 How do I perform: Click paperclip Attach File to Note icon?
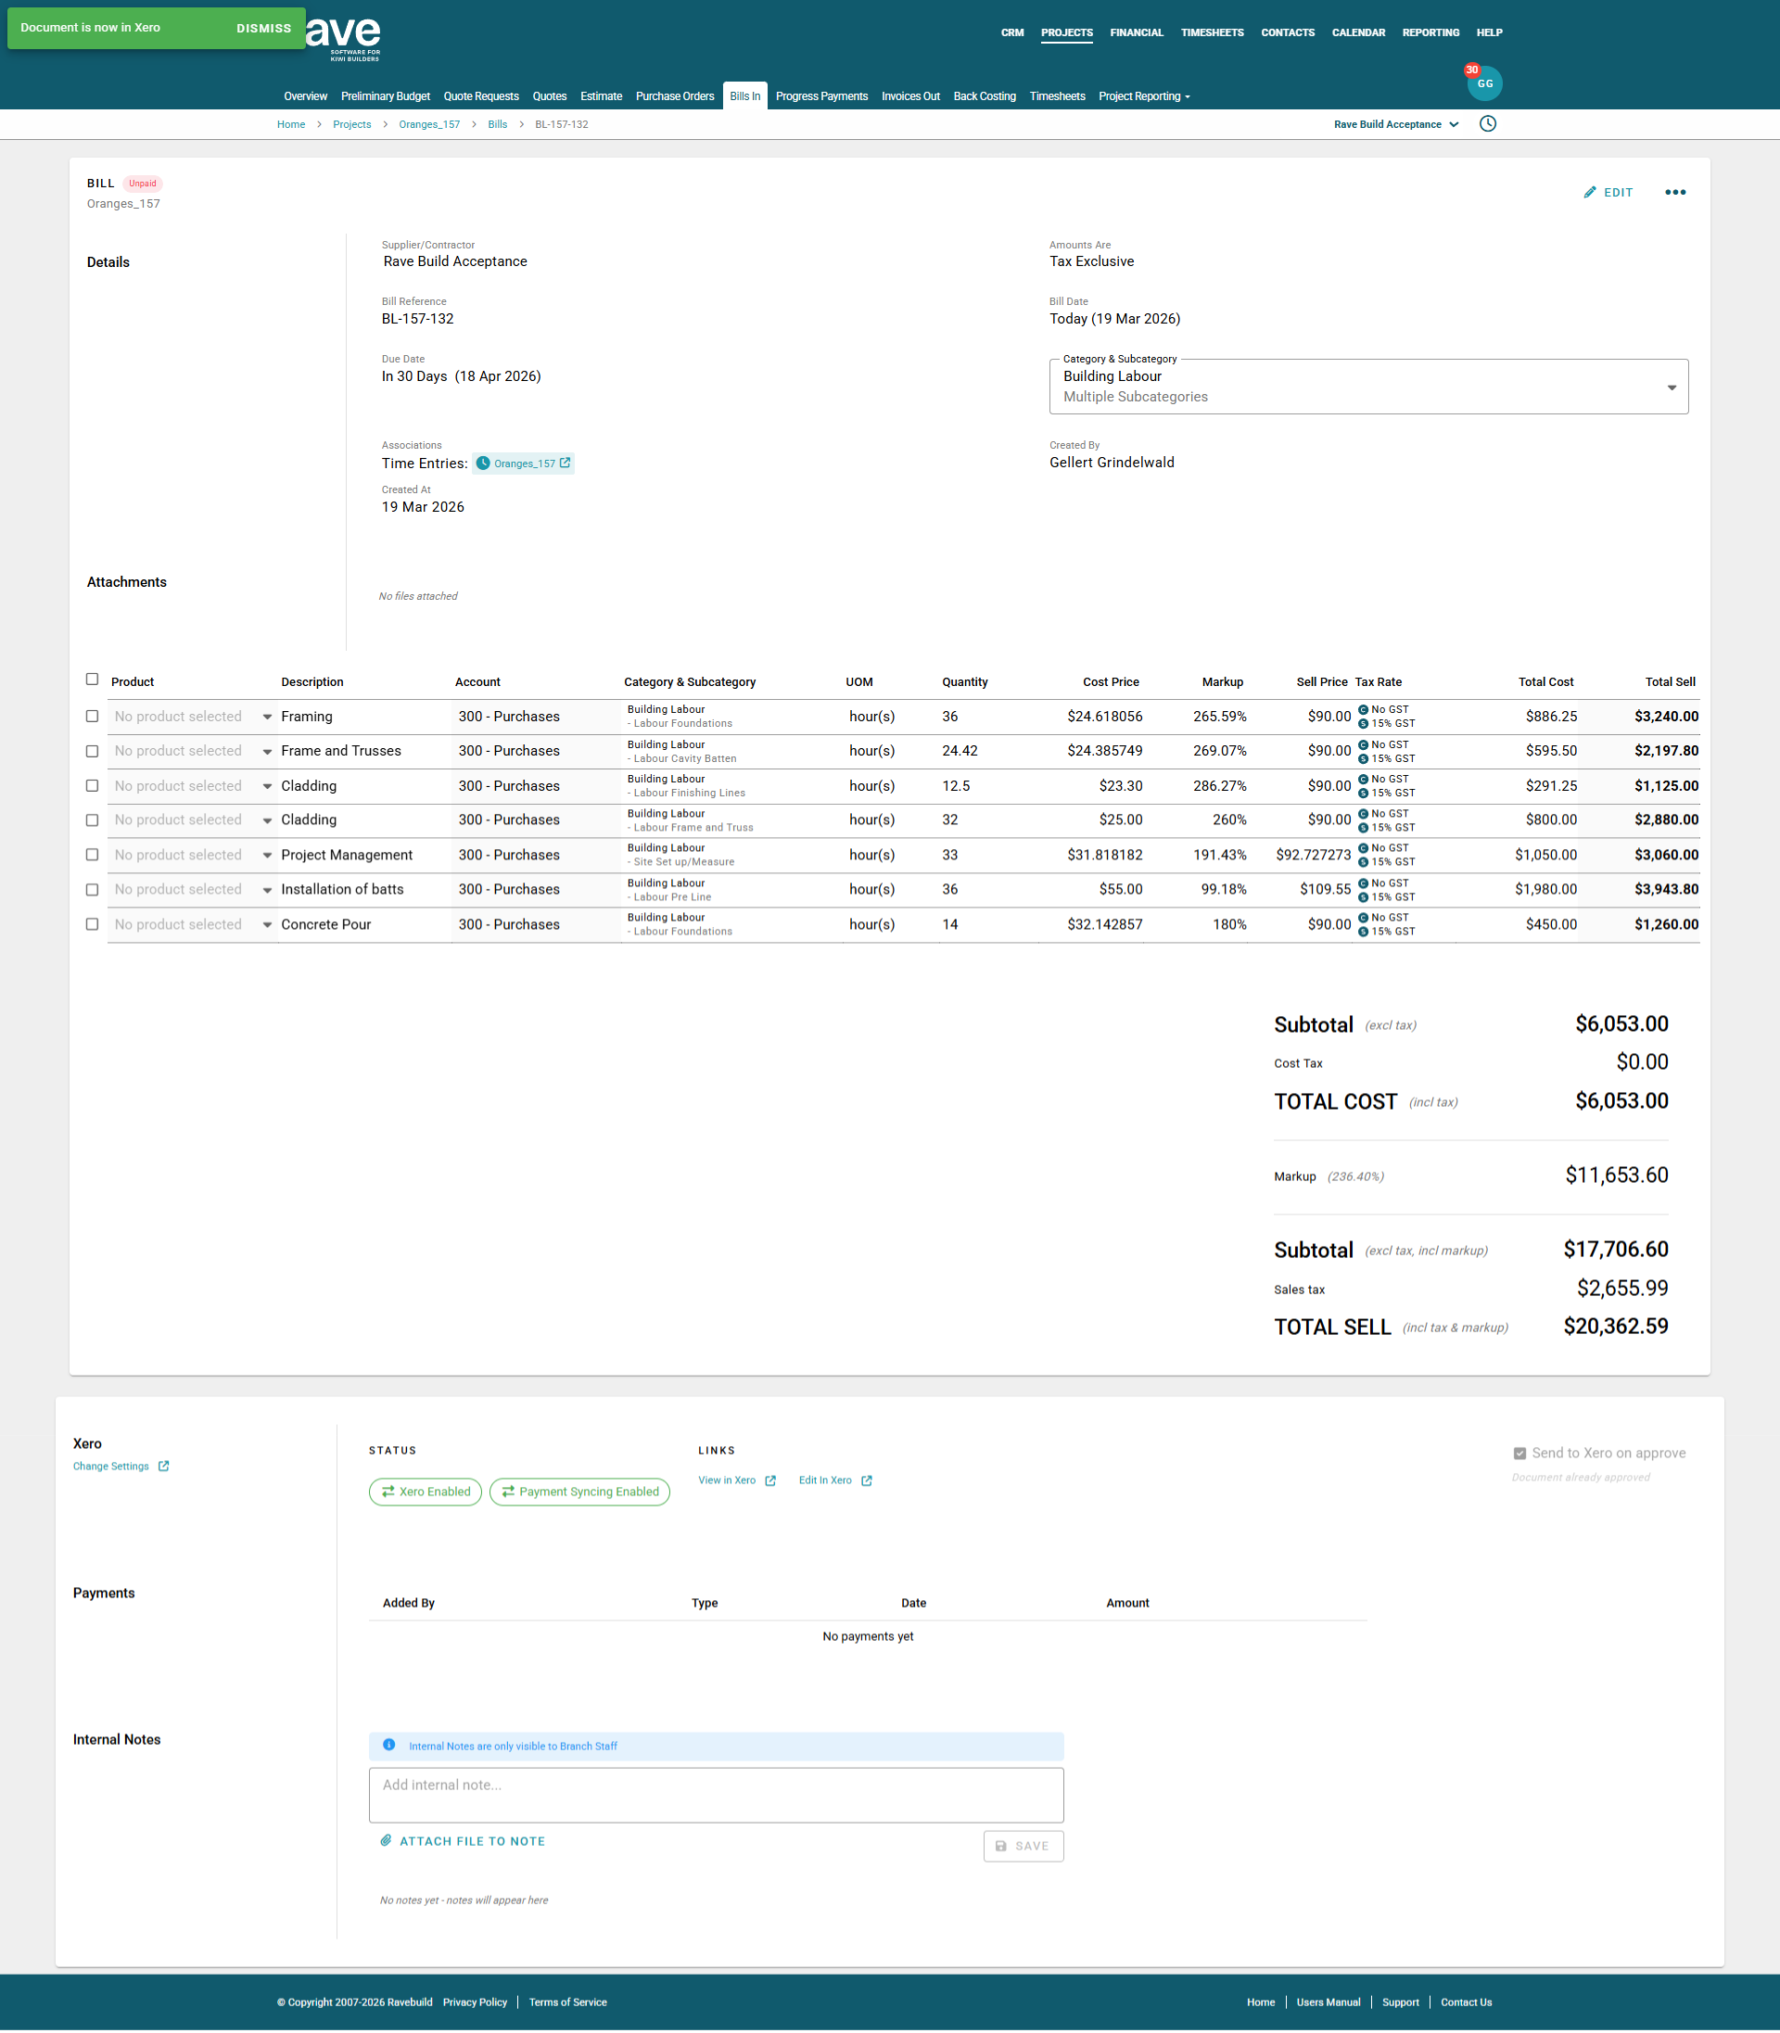pyautogui.click(x=387, y=1840)
